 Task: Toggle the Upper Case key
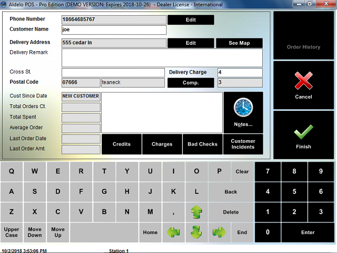tap(12, 232)
